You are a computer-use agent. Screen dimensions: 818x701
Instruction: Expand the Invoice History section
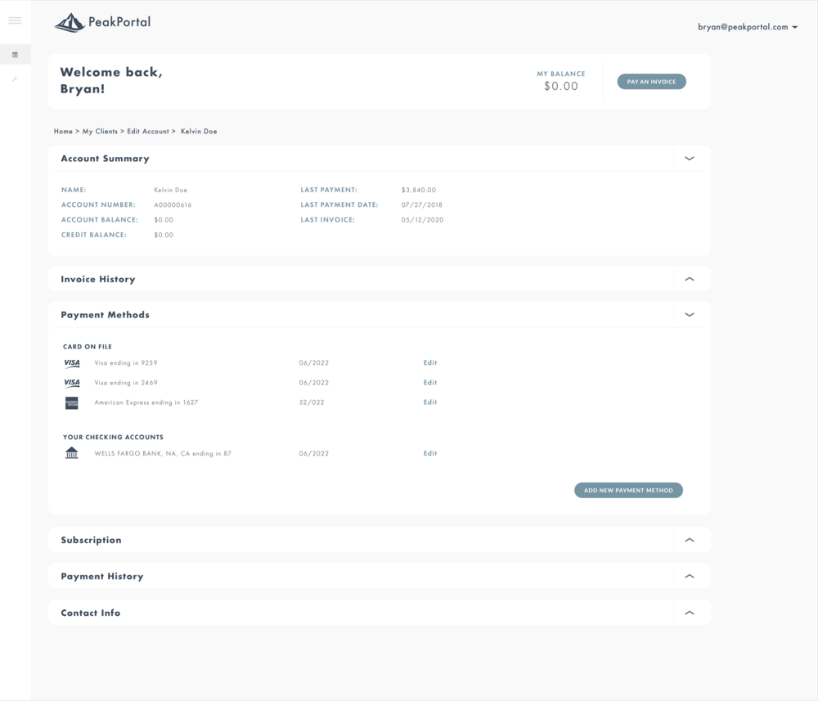(689, 279)
